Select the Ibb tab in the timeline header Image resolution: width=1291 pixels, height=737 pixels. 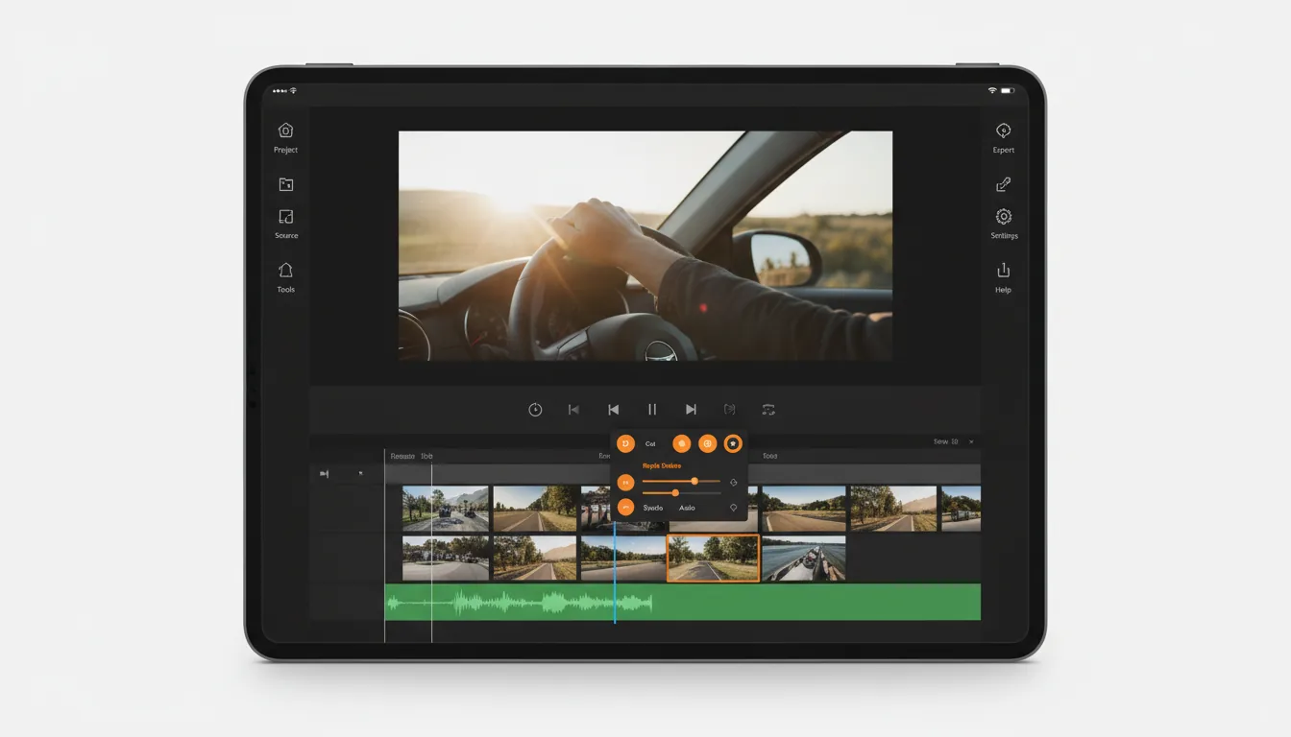click(x=427, y=455)
